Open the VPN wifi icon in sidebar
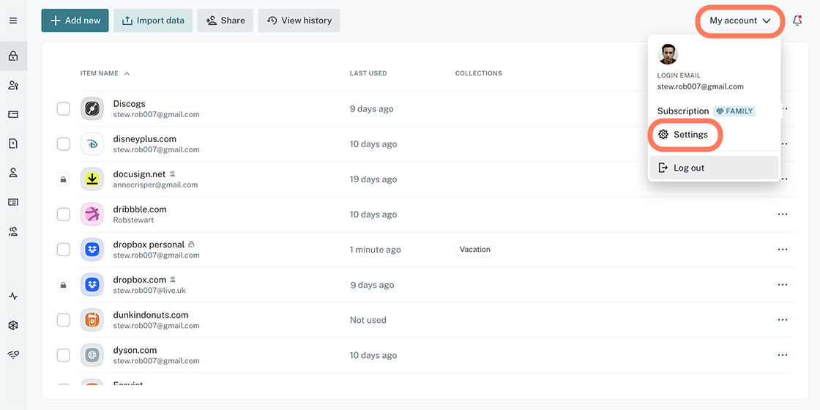This screenshot has width=820, height=410. point(13,354)
